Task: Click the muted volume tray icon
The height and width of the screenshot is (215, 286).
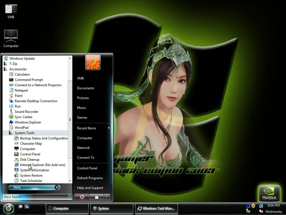Action: click(261, 211)
